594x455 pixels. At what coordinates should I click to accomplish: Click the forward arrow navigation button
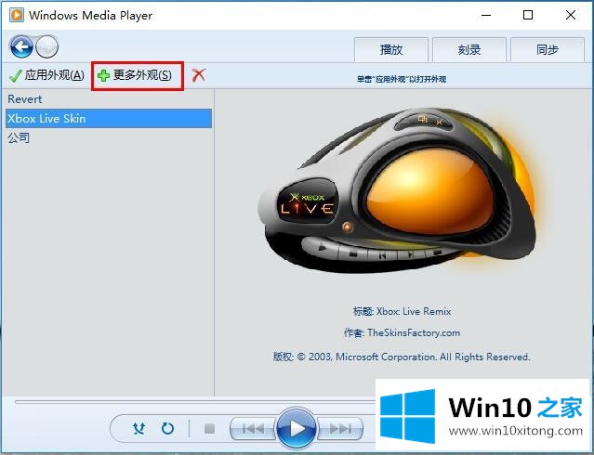[x=46, y=46]
